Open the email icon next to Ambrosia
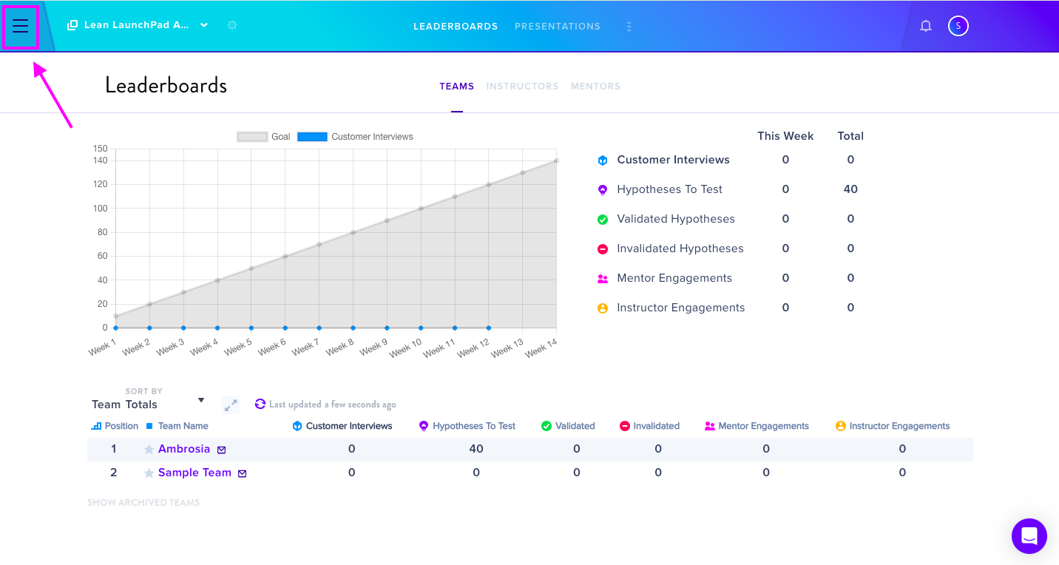This screenshot has width=1059, height=565. [x=221, y=450]
